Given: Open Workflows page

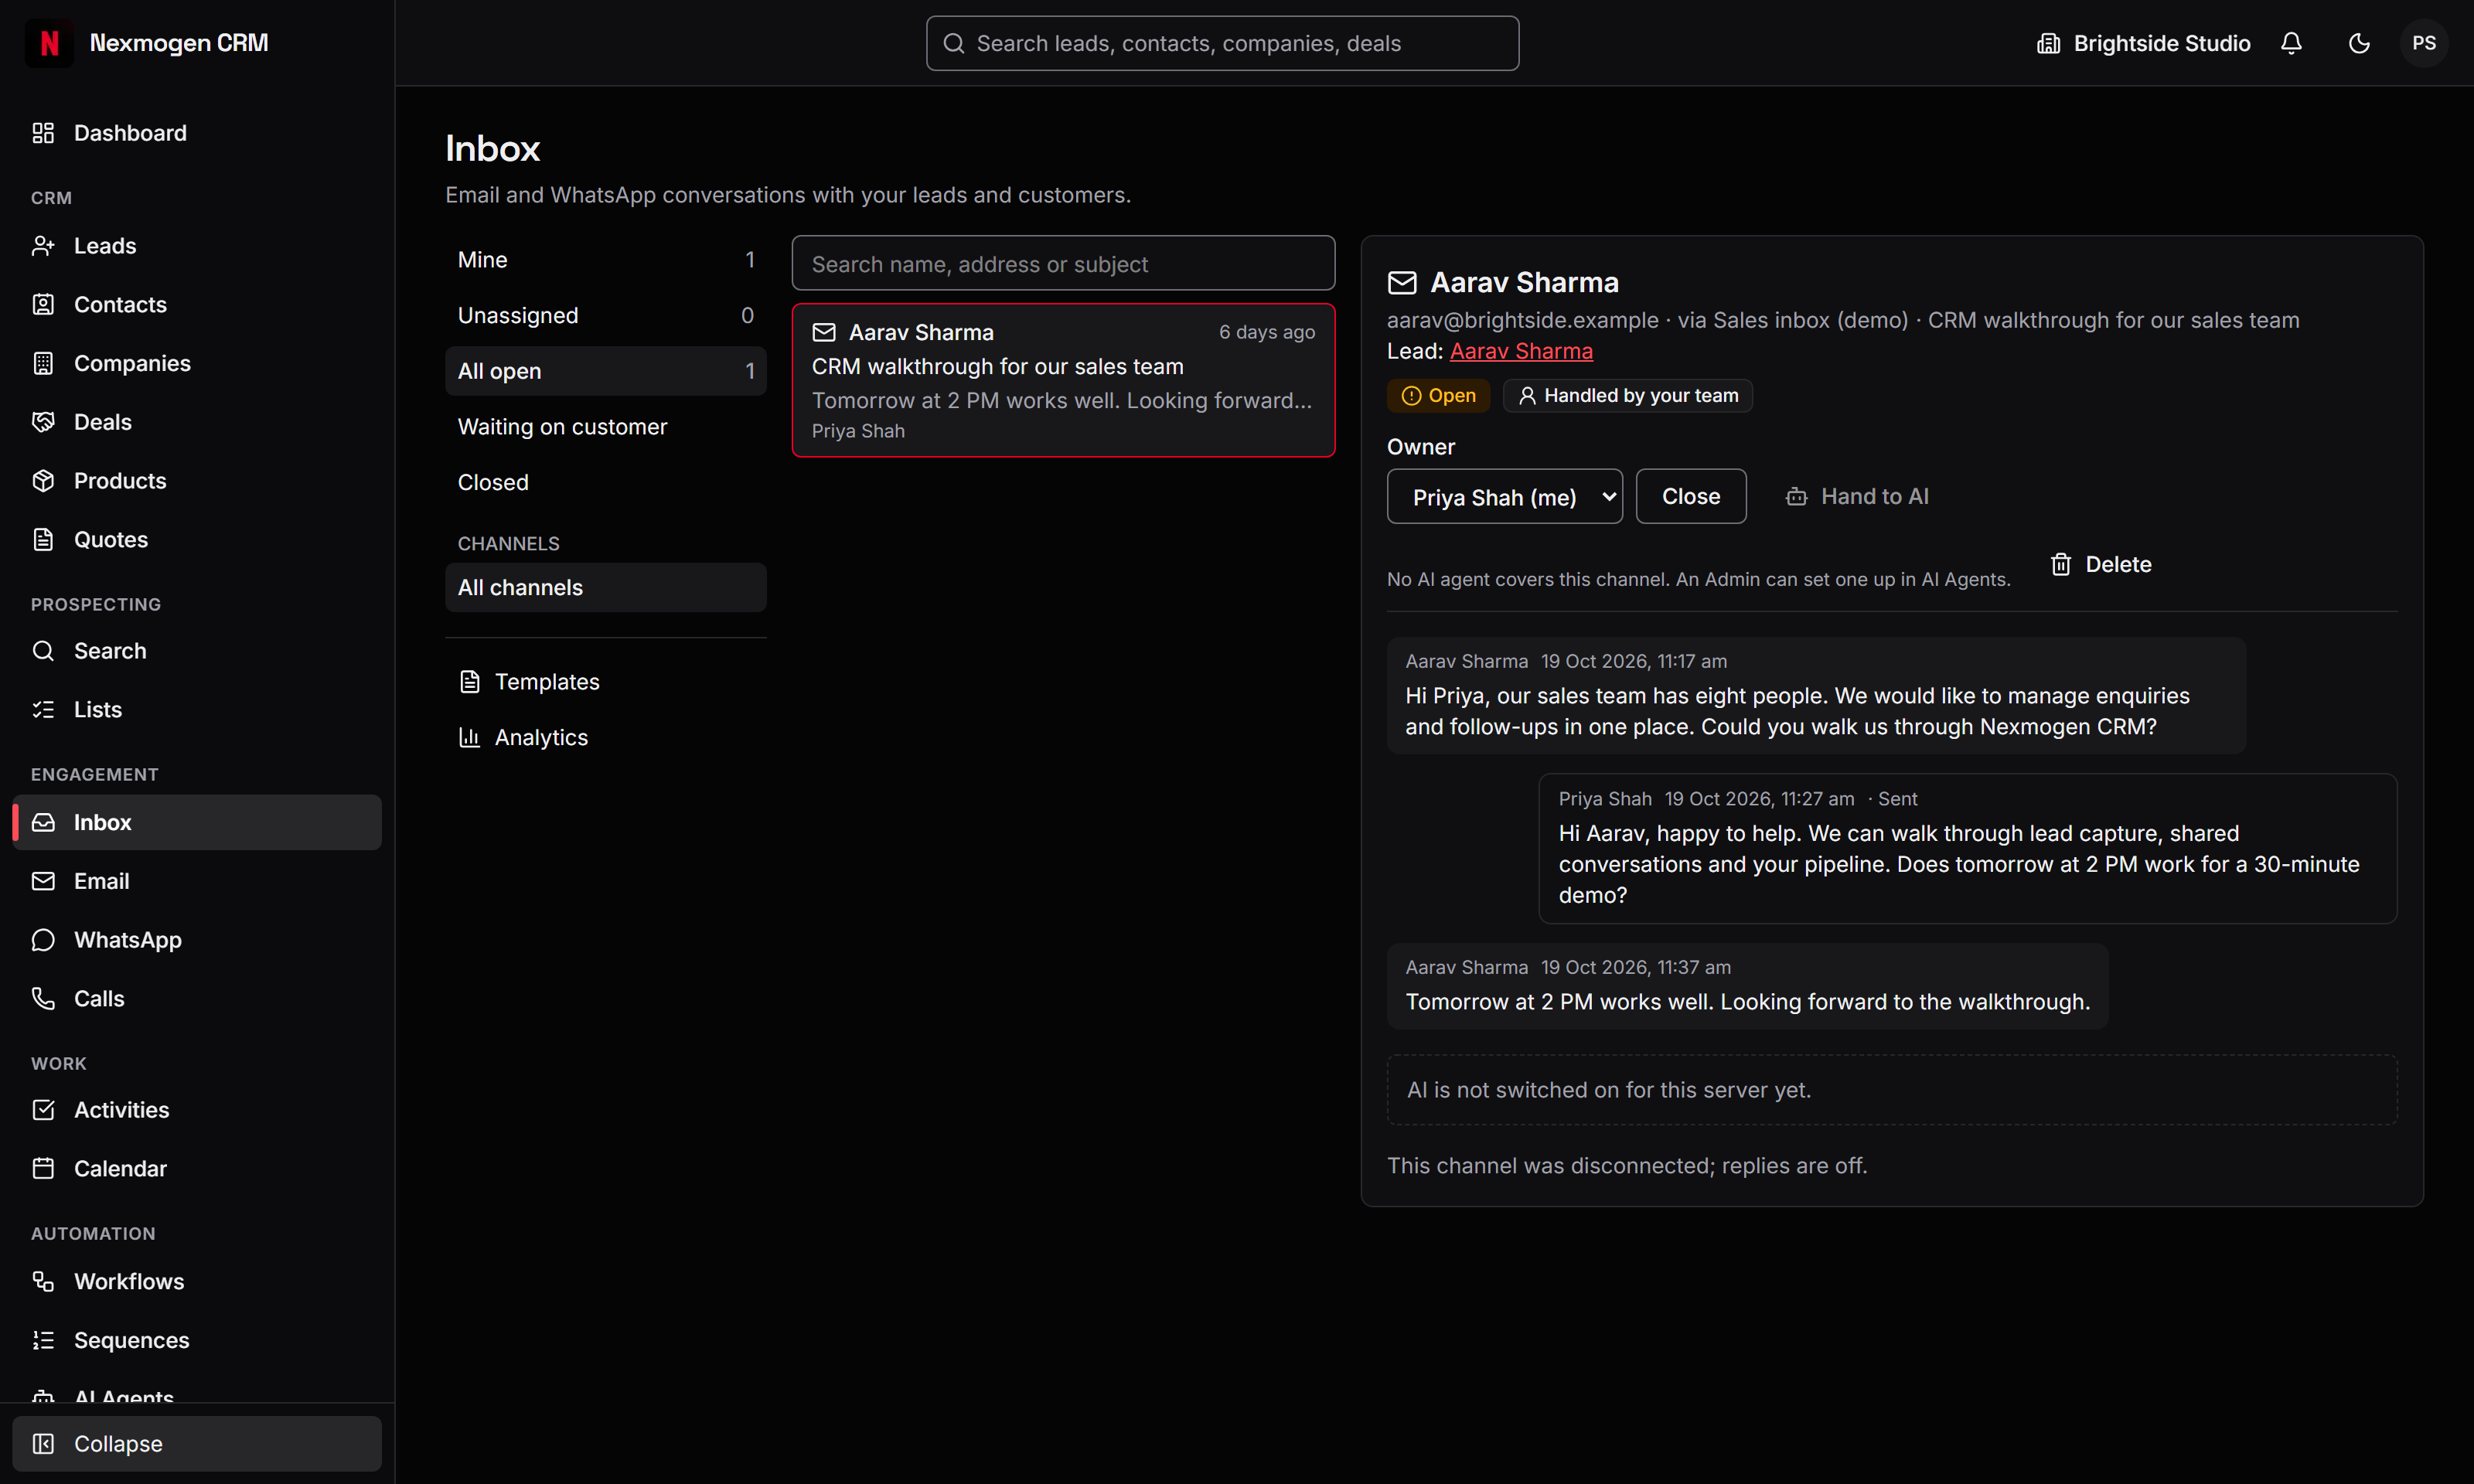Looking at the screenshot, I should (x=197, y=1282).
